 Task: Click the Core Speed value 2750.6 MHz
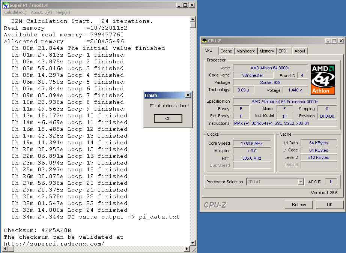252,144
